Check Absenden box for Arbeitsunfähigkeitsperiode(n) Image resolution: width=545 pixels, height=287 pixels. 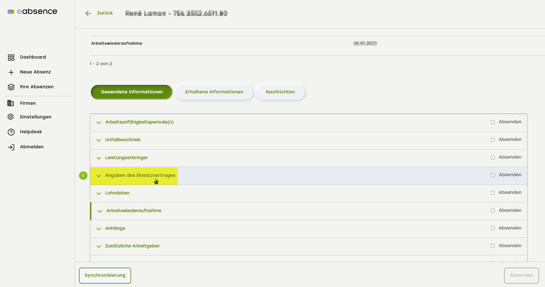[492, 122]
